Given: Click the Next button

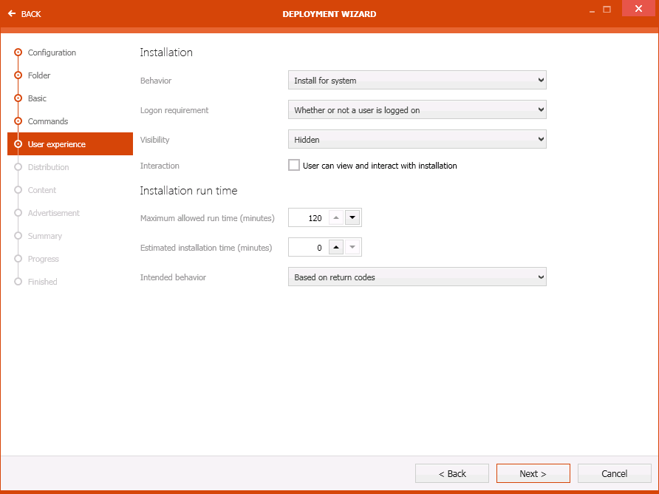Looking at the screenshot, I should pyautogui.click(x=533, y=473).
